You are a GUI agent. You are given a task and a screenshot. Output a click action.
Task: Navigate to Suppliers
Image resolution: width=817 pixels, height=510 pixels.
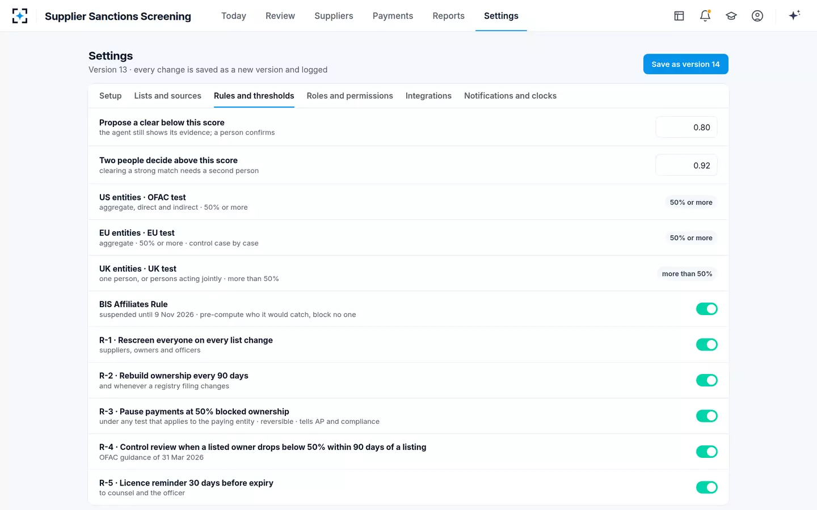click(334, 16)
